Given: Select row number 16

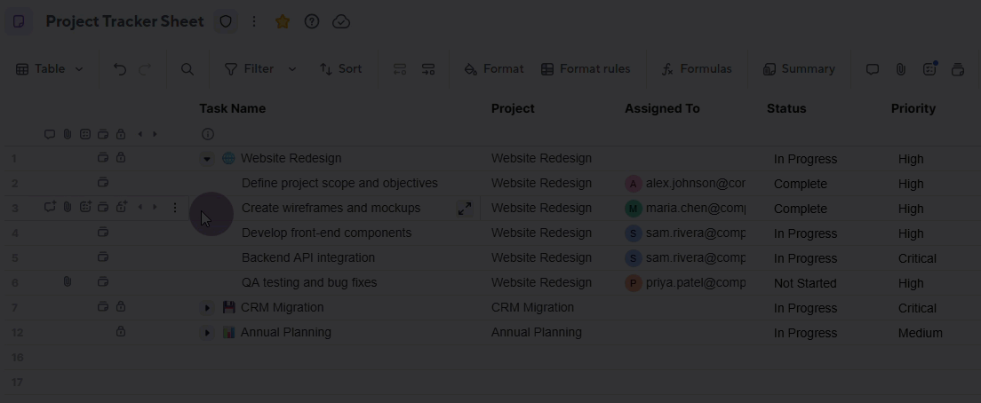Looking at the screenshot, I should (17, 358).
